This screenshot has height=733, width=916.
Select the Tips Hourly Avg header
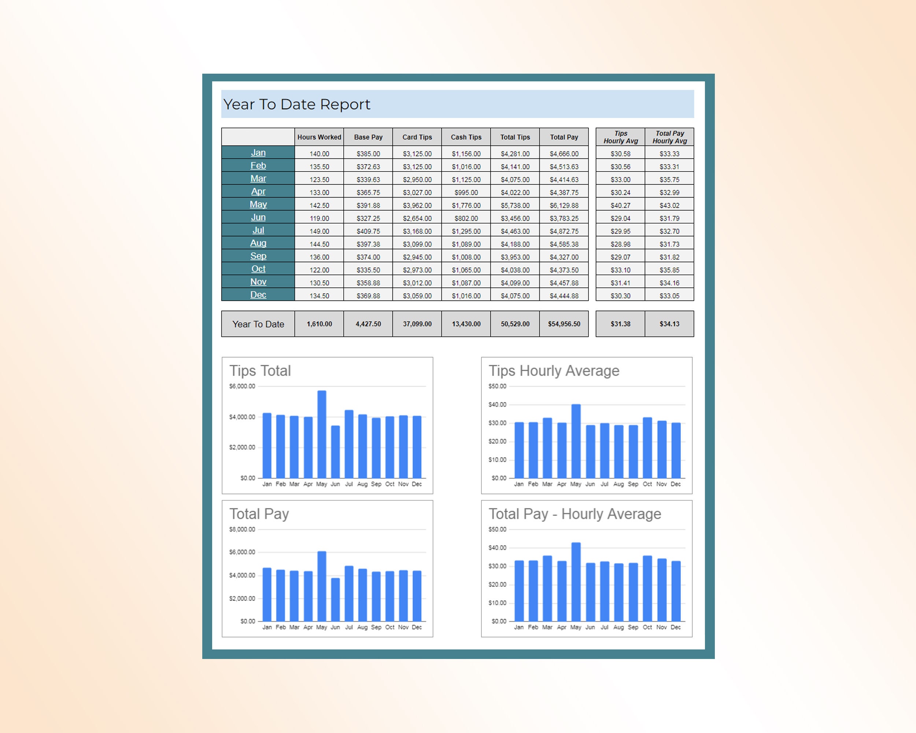(x=620, y=136)
